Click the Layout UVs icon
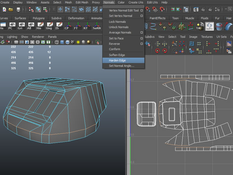233x175 pixels. (192, 44)
